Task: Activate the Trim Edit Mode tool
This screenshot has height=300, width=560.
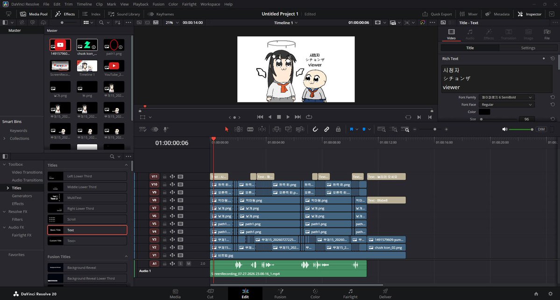Action: tap(239, 130)
